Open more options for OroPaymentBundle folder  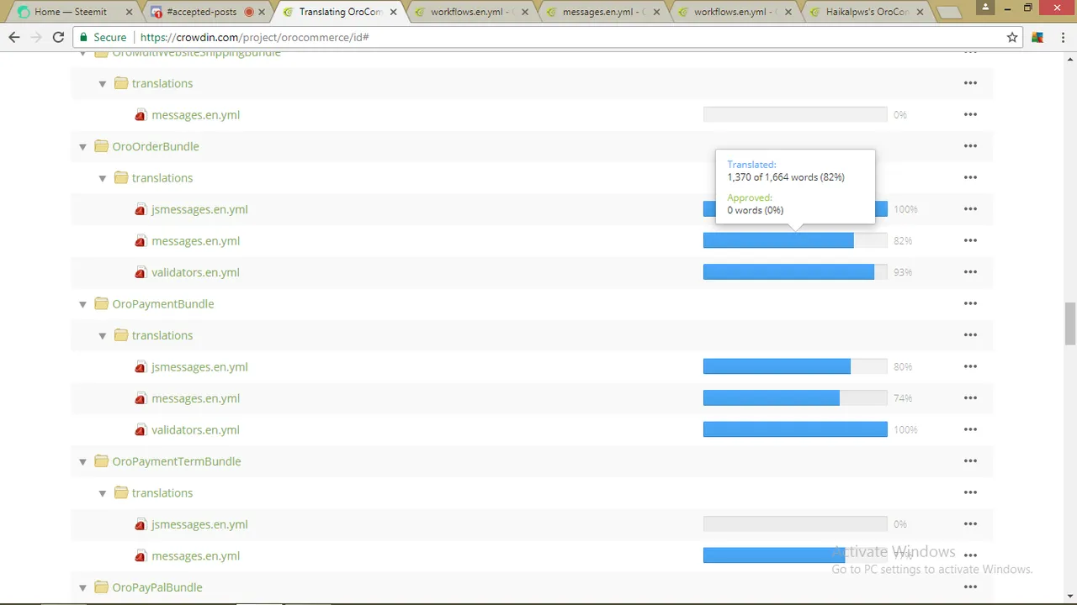[970, 303]
